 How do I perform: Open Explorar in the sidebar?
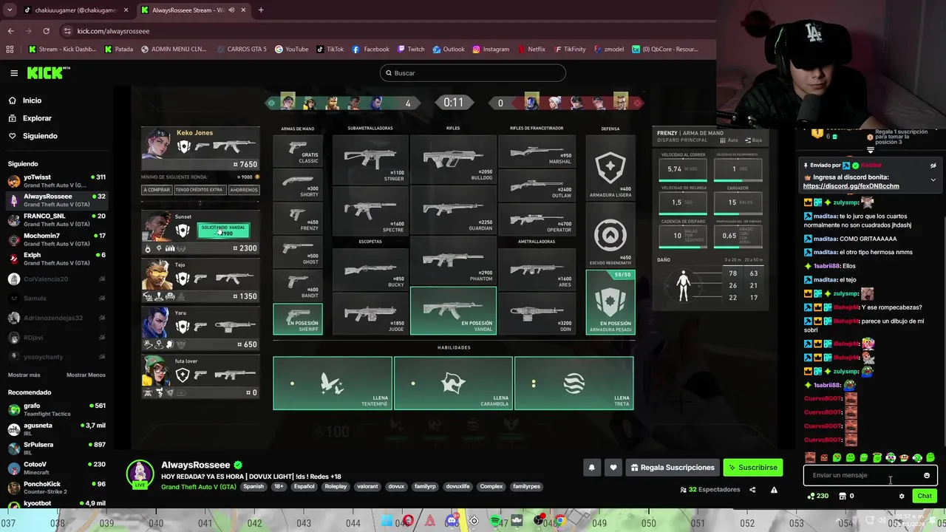point(37,118)
